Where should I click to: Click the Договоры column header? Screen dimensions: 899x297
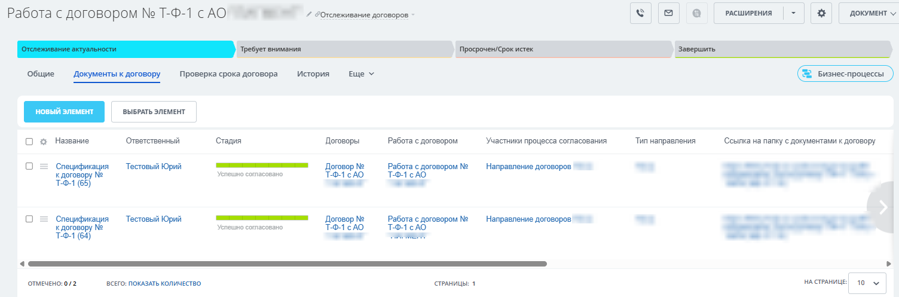click(x=343, y=141)
